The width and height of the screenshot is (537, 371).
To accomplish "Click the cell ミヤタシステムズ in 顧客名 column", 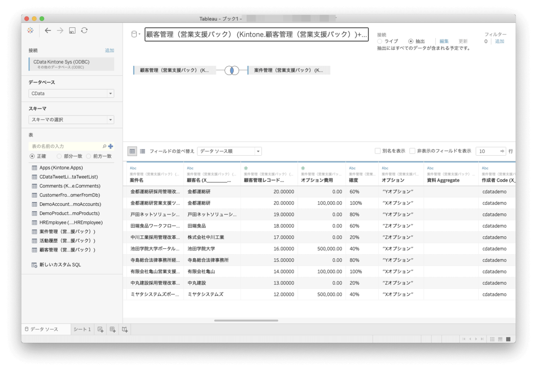I will tap(212, 294).
